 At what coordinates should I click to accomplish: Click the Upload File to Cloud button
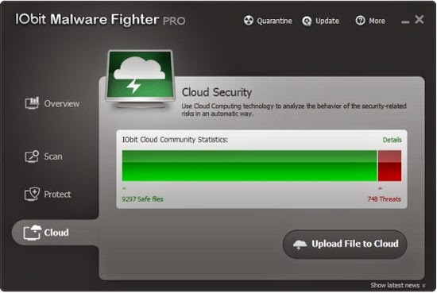345,244
